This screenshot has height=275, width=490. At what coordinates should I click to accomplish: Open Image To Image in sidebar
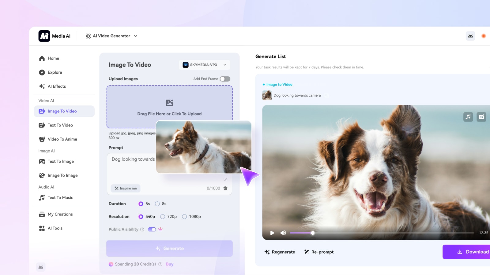(x=64, y=176)
